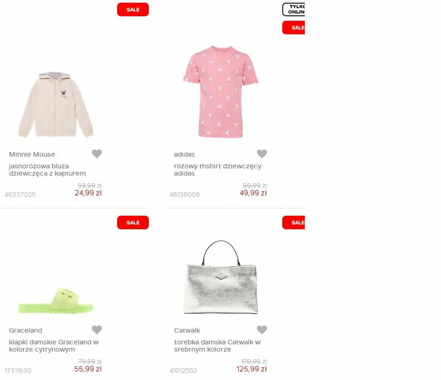Add Graceland slides to wishlist via heart
The image size is (441, 380).
coord(97,330)
